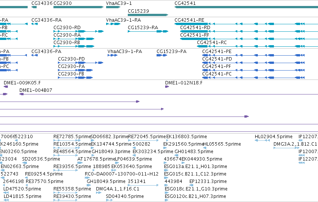
Task: Click clone DME1-004B07
Action: tap(36, 90)
